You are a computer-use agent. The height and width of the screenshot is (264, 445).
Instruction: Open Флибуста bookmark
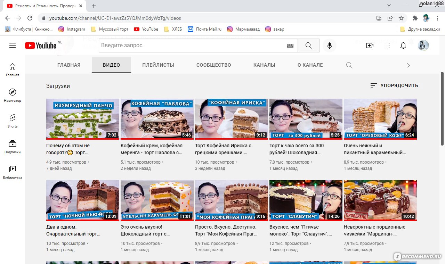[29, 29]
